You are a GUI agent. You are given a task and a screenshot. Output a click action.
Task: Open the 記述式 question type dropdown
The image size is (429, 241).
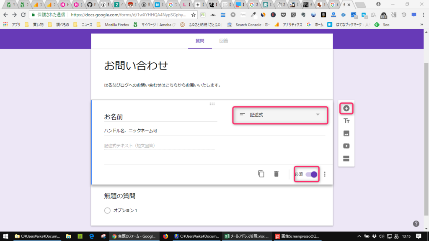pos(280,115)
